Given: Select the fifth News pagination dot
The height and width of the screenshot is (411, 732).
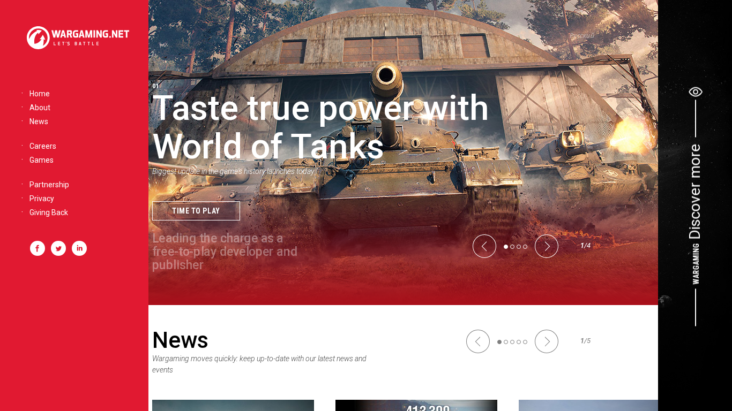Looking at the screenshot, I should tap(525, 342).
